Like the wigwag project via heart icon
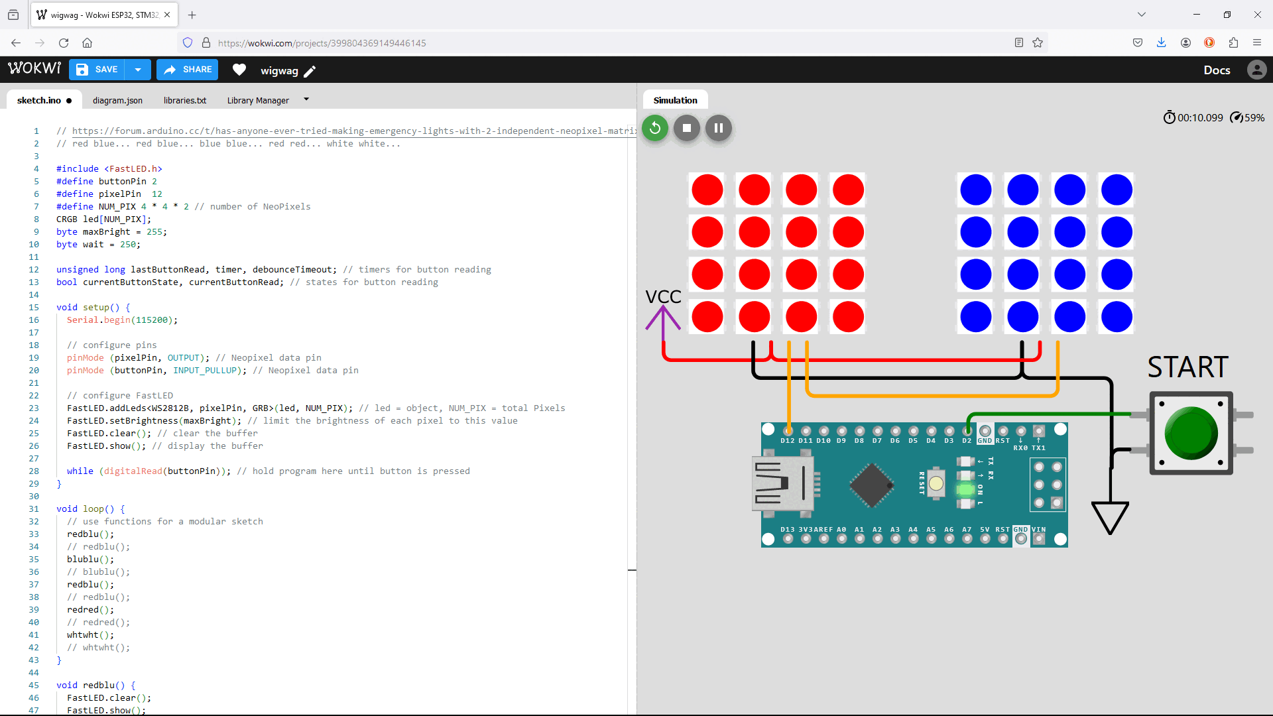Viewport: 1273px width, 716px height. coord(239,70)
